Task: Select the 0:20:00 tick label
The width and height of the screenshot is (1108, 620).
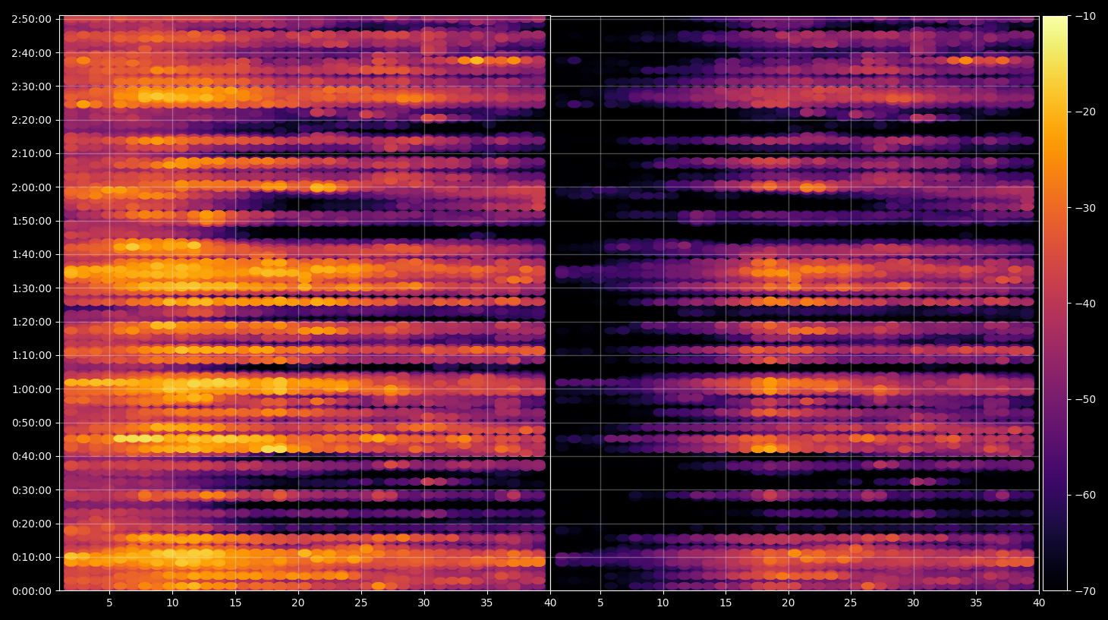Action: pos(31,524)
